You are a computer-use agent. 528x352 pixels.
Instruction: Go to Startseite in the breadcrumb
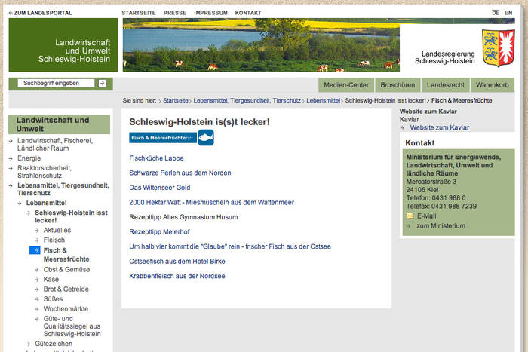point(175,100)
